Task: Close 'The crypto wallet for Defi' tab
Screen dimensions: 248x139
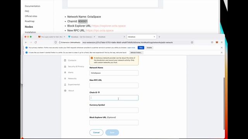Action: (64, 37)
